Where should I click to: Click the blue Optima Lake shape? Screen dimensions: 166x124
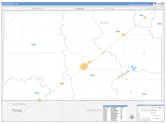pyautogui.click(x=133, y=68)
